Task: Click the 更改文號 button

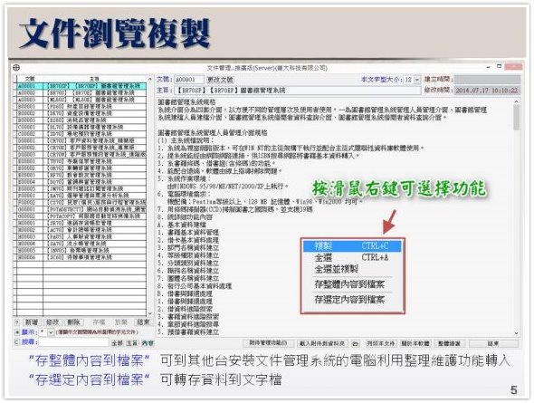Action: click(220, 80)
